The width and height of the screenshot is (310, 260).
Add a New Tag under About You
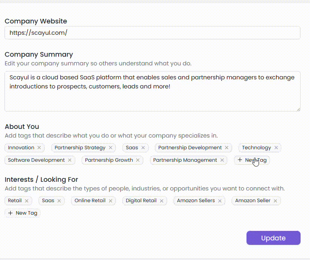click(252, 160)
